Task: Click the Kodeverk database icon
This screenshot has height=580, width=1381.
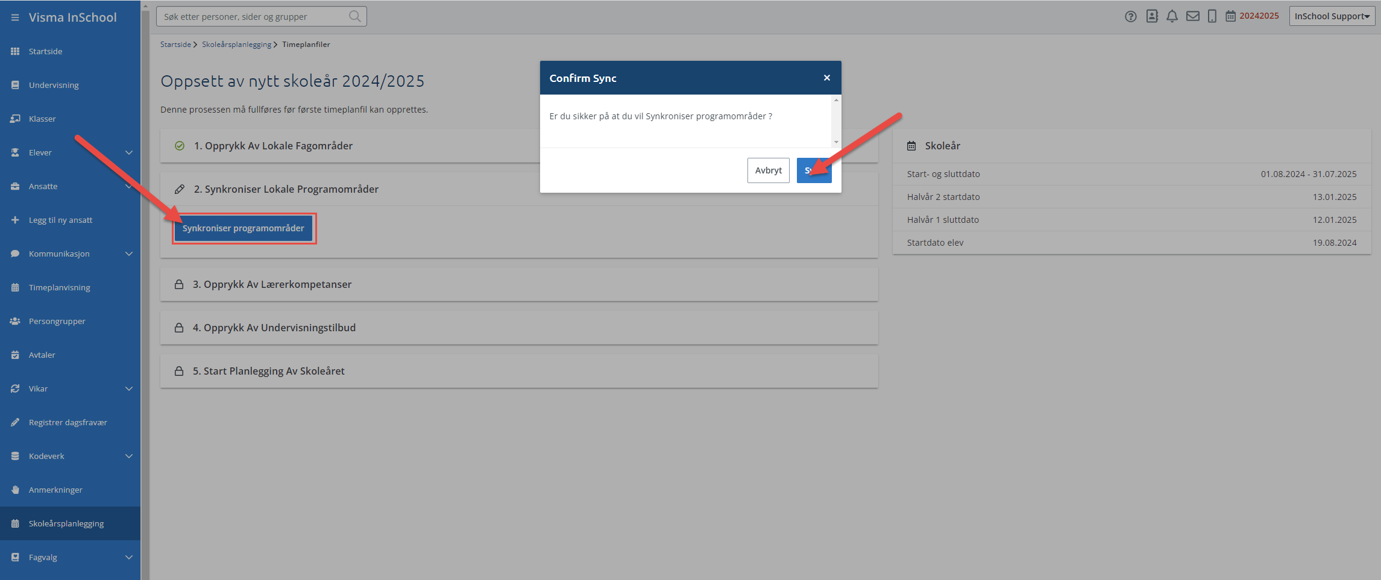Action: (x=15, y=456)
